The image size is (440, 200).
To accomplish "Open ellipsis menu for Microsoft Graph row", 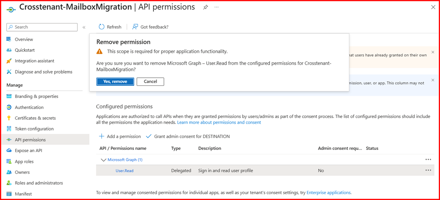I will [428, 160].
